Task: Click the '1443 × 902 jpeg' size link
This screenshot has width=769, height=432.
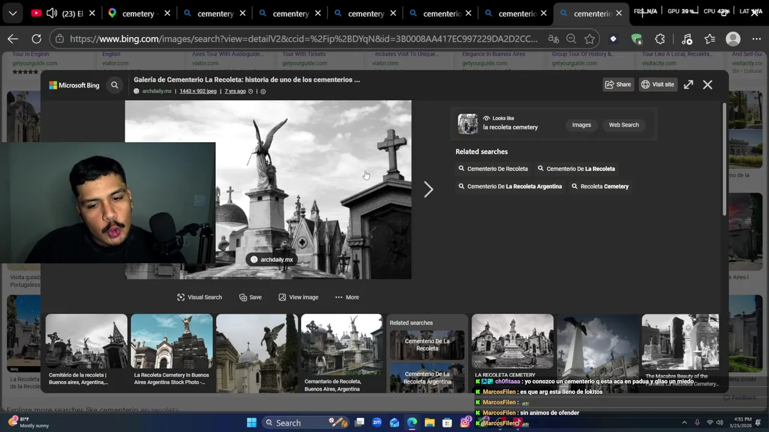Action: tap(198, 91)
